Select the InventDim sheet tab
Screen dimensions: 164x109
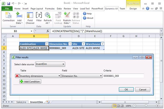pos(37,102)
